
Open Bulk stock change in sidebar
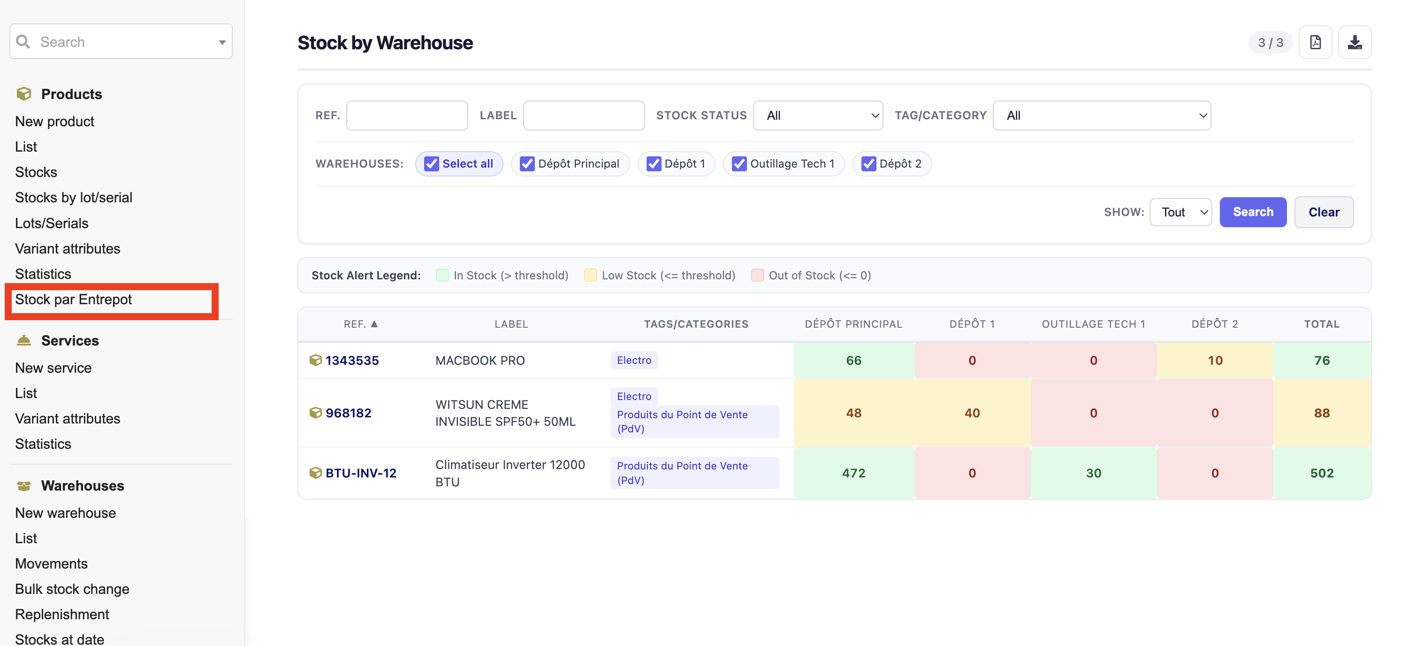pos(72,589)
